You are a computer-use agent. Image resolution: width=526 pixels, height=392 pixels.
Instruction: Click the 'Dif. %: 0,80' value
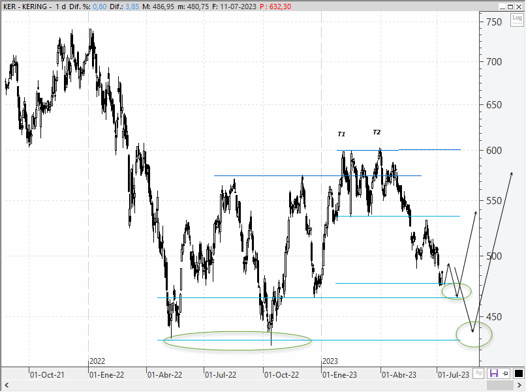click(88, 7)
